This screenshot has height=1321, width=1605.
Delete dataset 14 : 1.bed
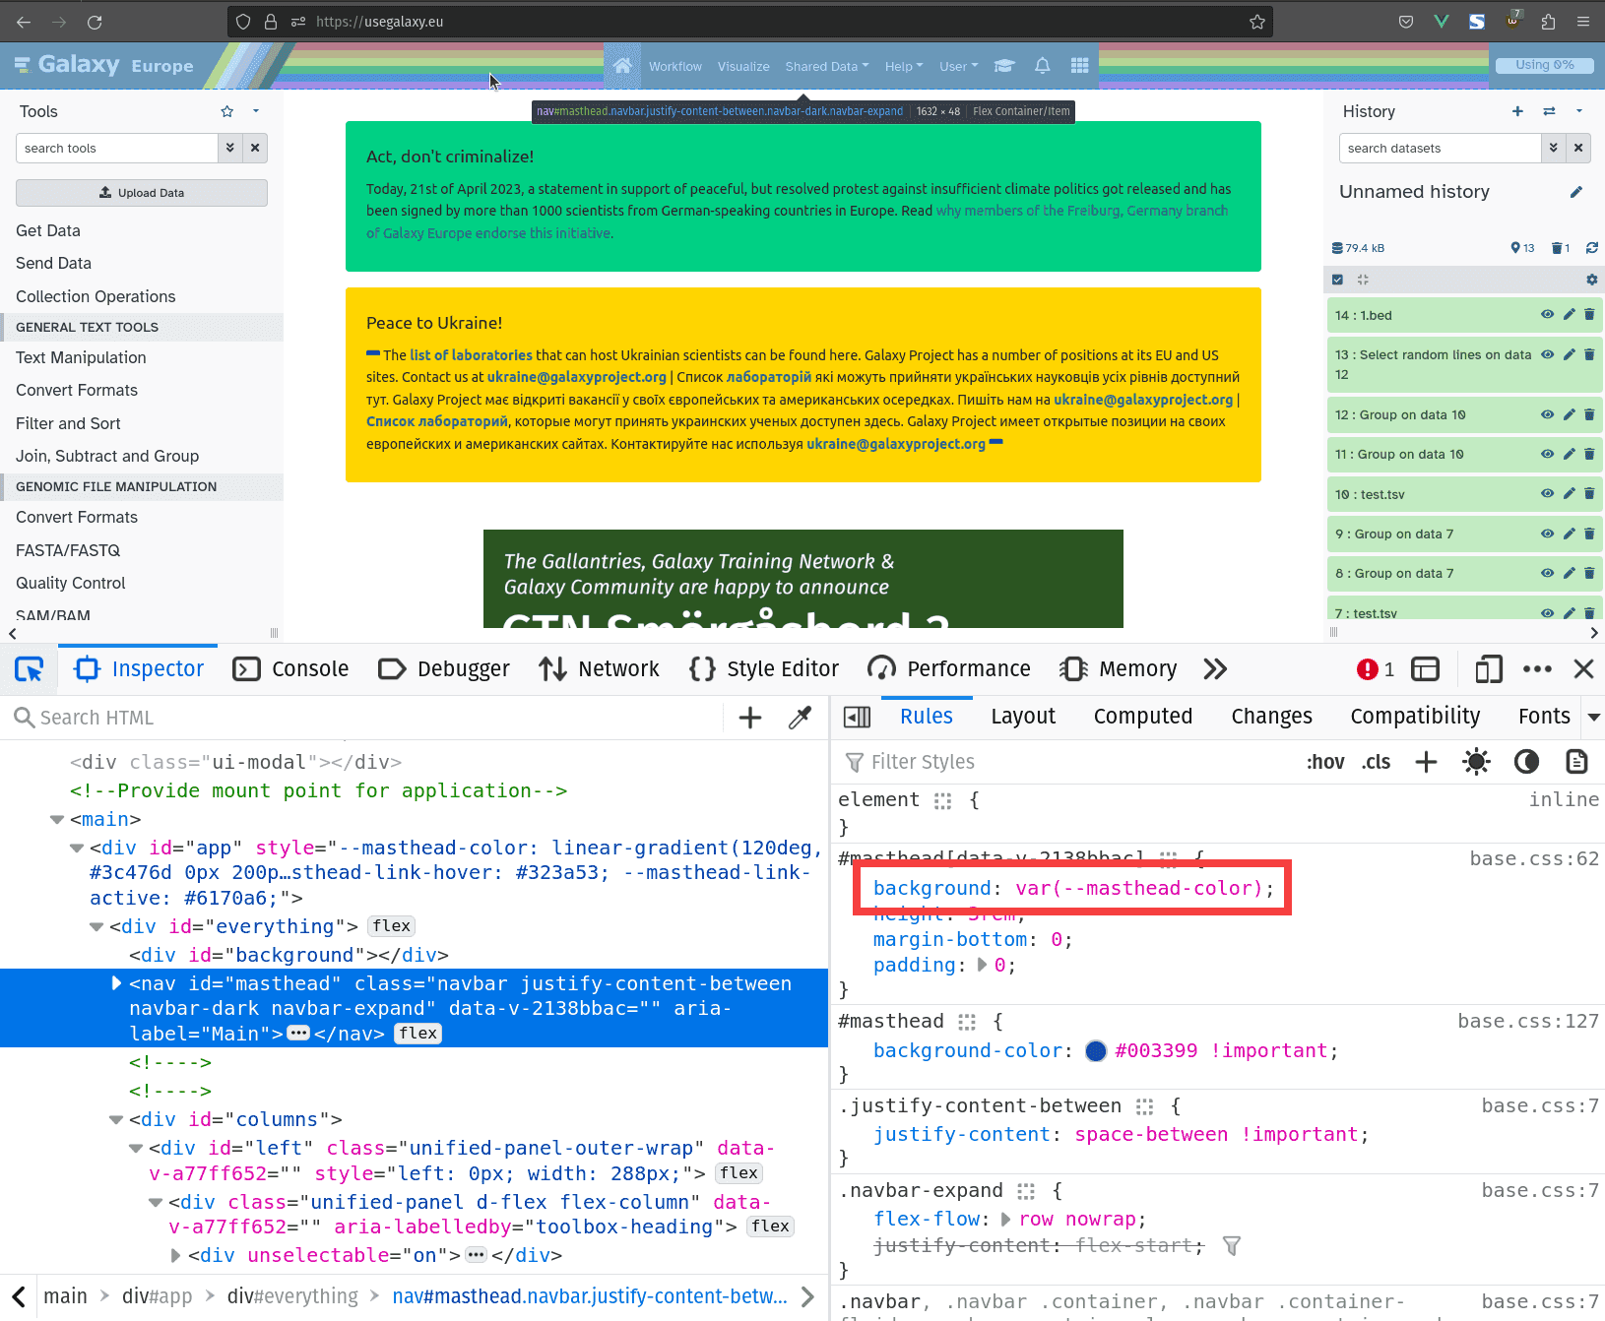point(1589,315)
